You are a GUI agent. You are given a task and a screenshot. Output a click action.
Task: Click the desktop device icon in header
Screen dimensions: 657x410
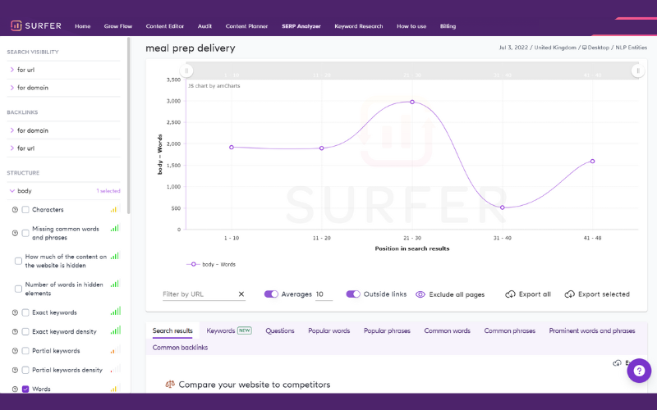pyautogui.click(x=584, y=48)
